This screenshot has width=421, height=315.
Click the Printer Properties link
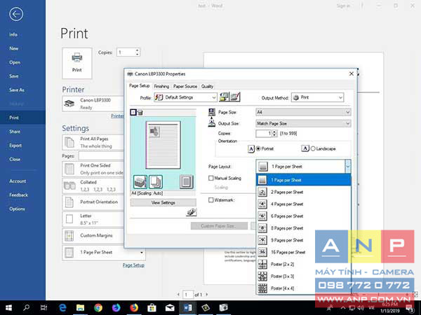(x=118, y=115)
